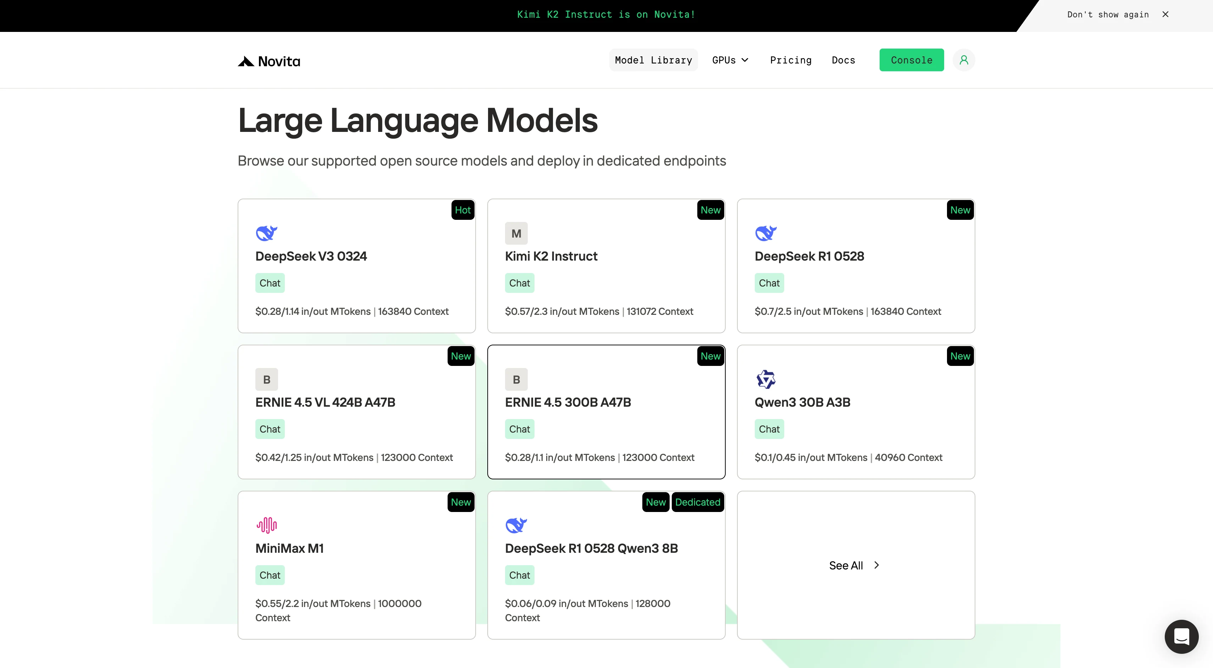The image size is (1213, 668).
Task: Click the Chat tag on ERNIE 4.5 VL 424B
Action: [270, 429]
